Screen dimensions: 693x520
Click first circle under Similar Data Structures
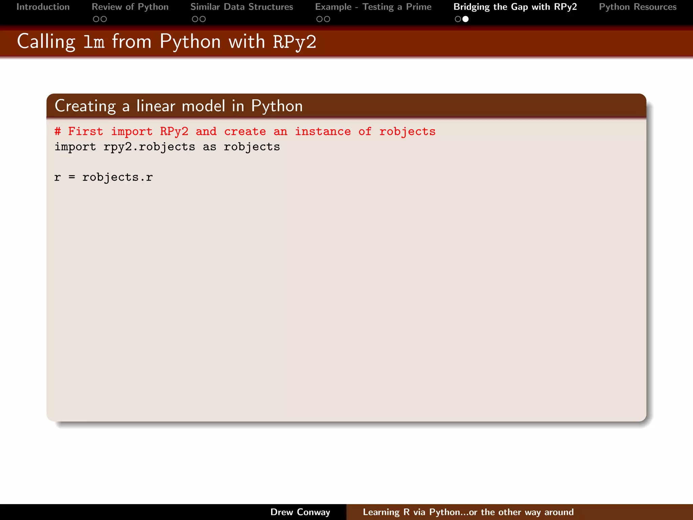(x=195, y=19)
